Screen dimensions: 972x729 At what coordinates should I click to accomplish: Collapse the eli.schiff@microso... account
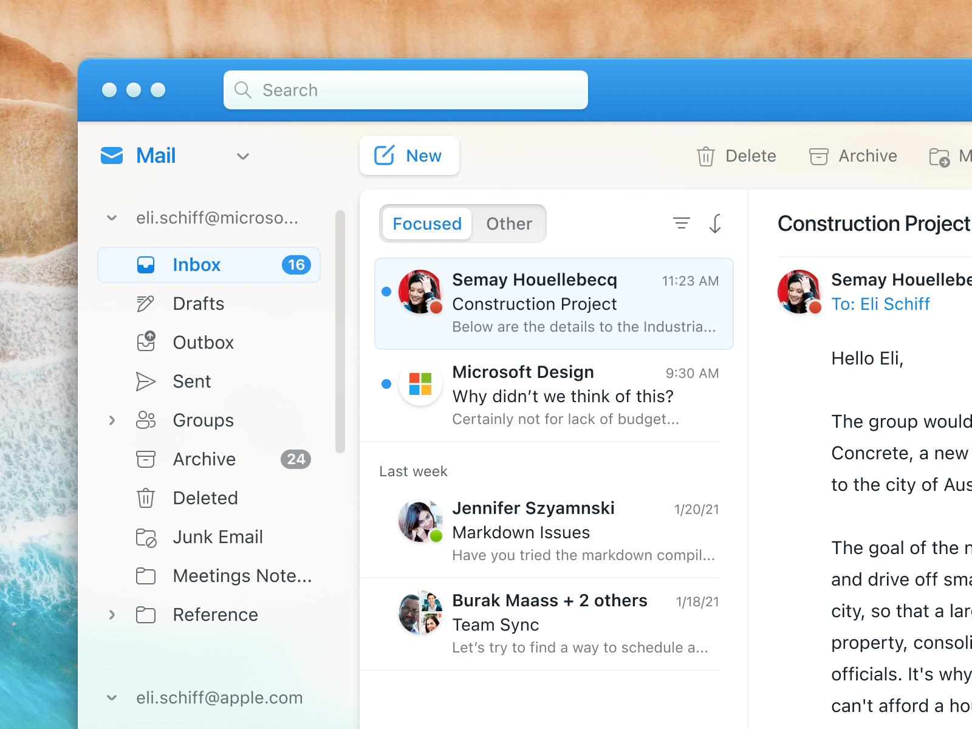pyautogui.click(x=112, y=218)
